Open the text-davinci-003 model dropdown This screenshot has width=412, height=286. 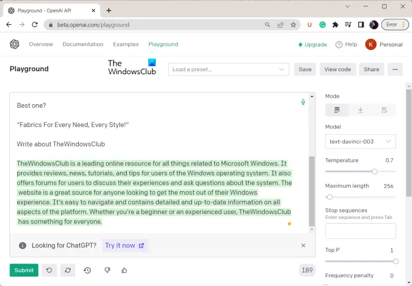(x=360, y=142)
